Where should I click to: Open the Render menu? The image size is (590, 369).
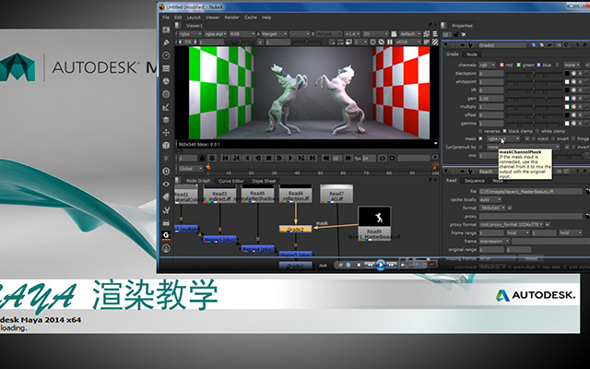point(231,18)
